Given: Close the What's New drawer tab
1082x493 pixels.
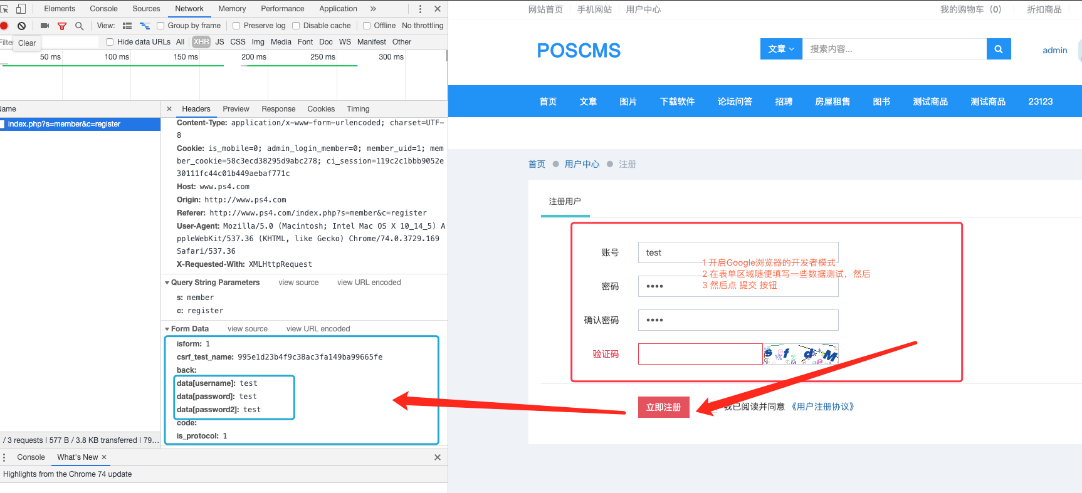Looking at the screenshot, I should (x=104, y=457).
